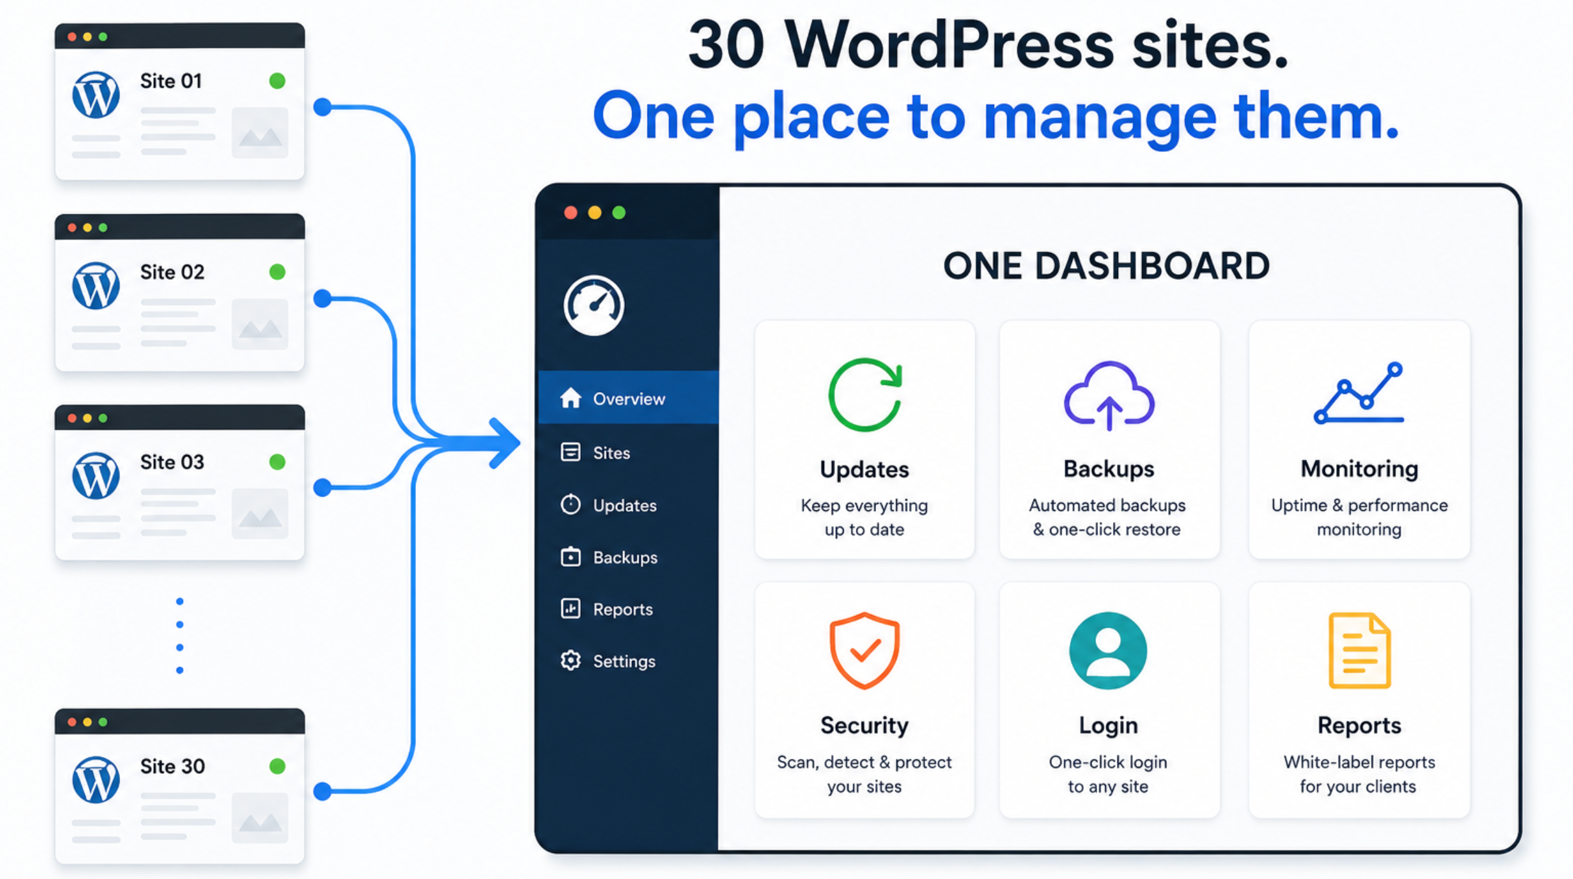1573x879 pixels.
Task: Select the Updates card title
Action: (864, 469)
